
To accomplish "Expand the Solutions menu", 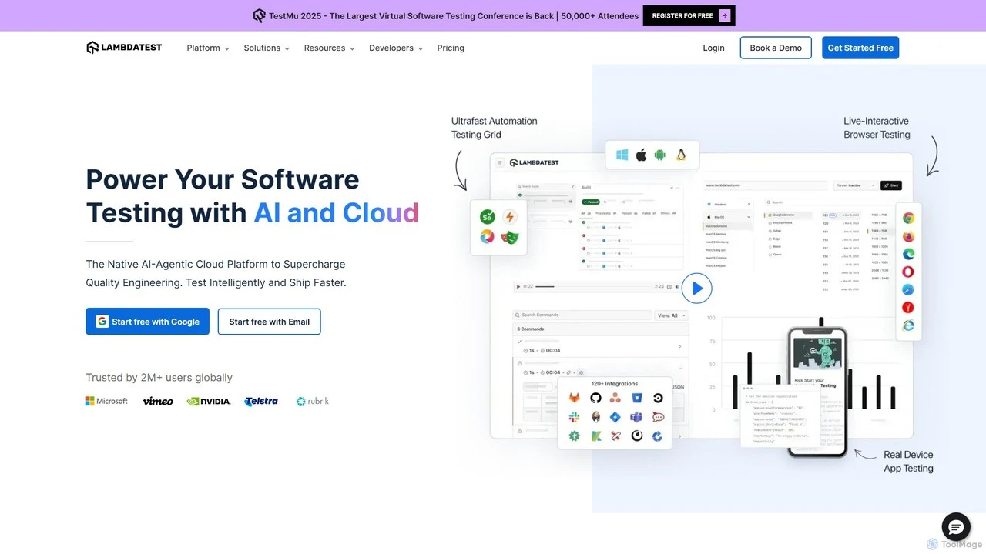I will [267, 48].
